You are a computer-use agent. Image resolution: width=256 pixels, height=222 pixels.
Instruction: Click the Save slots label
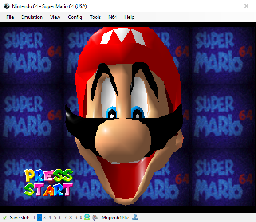point(20,218)
